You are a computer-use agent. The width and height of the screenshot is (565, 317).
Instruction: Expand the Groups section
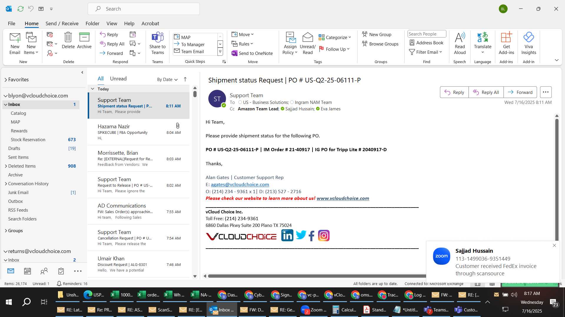pos(6,231)
